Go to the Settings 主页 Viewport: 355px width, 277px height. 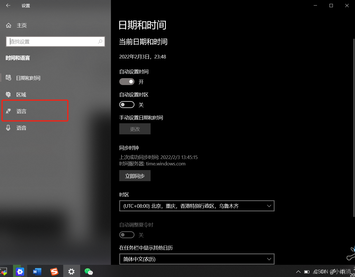(22, 25)
